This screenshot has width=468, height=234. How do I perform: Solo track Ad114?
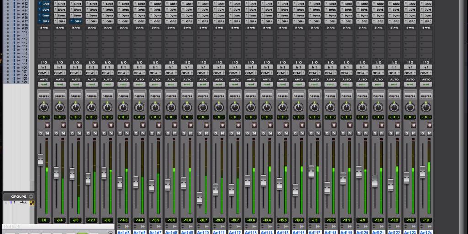pyautogui.click(x=264, y=133)
